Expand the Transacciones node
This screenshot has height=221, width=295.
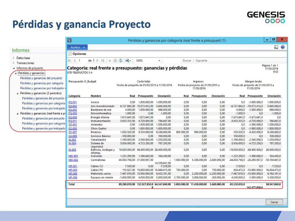coord(14,63)
